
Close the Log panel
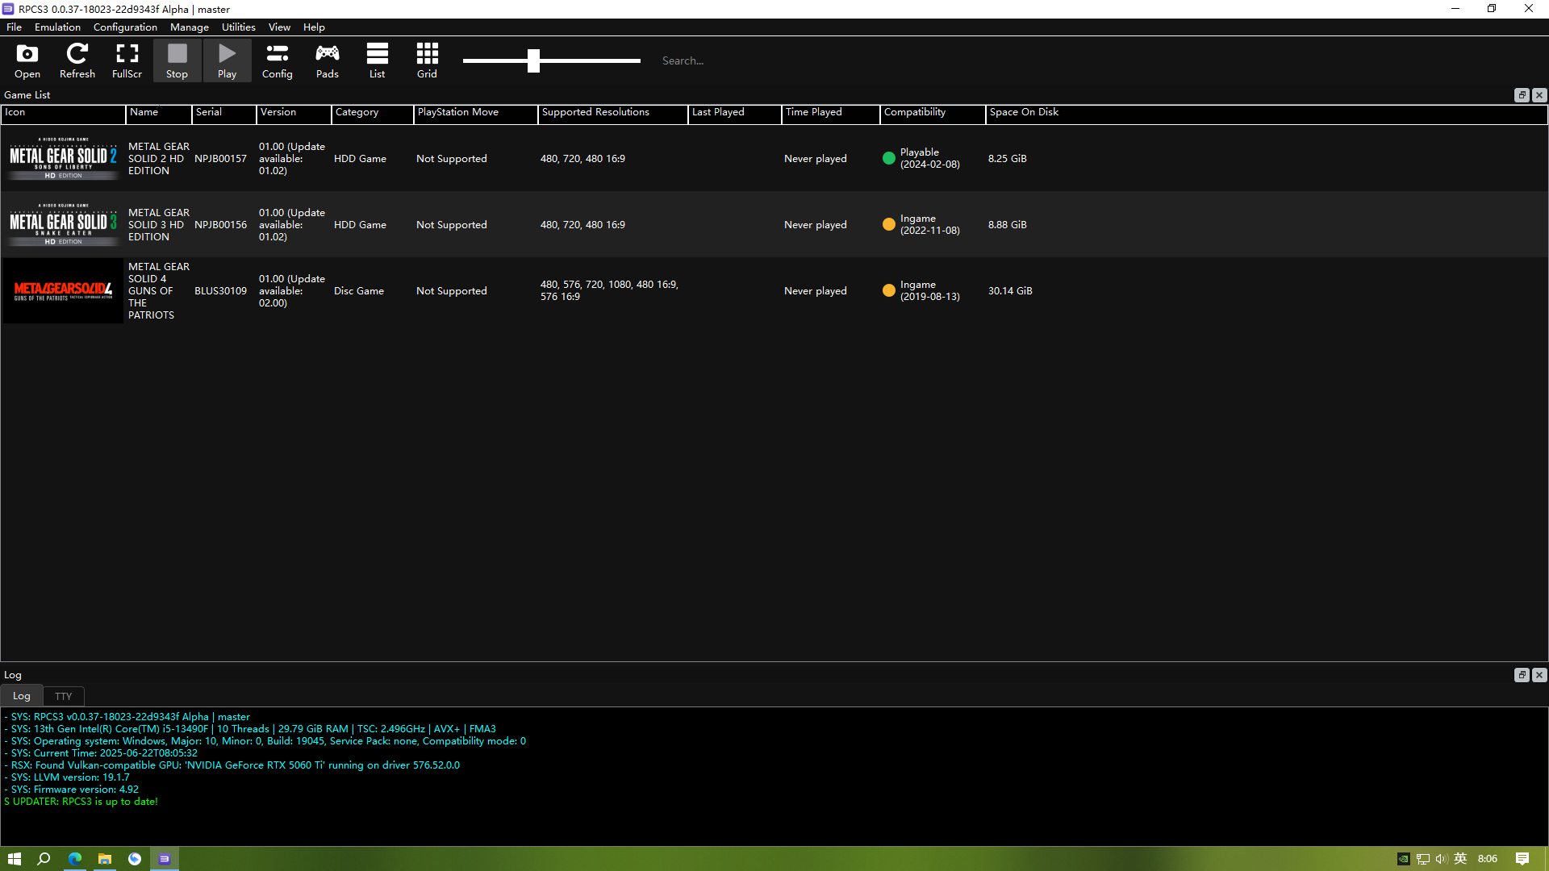point(1539,675)
